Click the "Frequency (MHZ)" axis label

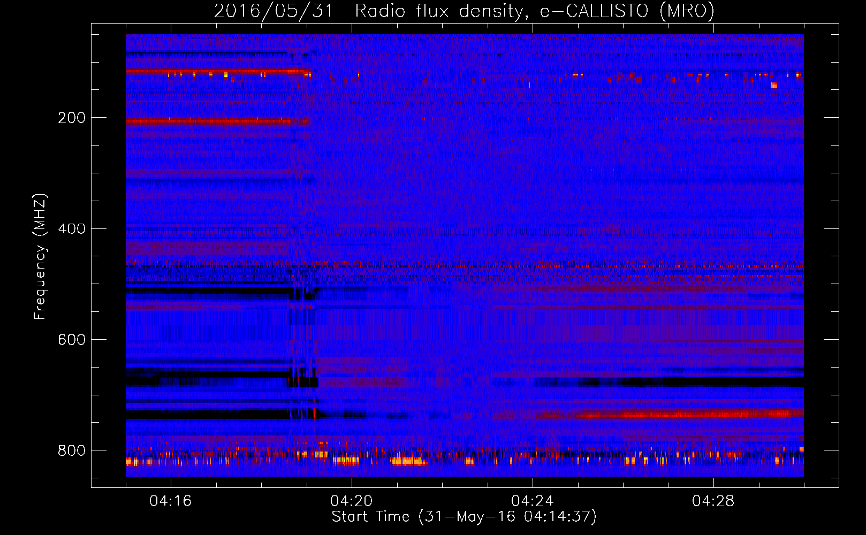pos(40,256)
